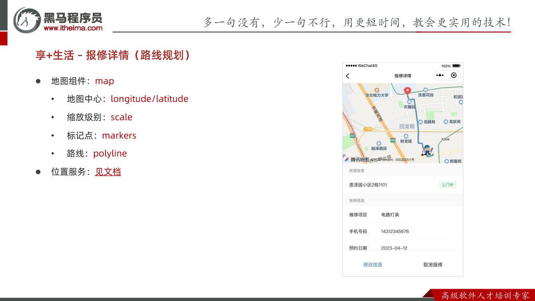Tap the 流星花园 location icon on map

coord(426,90)
